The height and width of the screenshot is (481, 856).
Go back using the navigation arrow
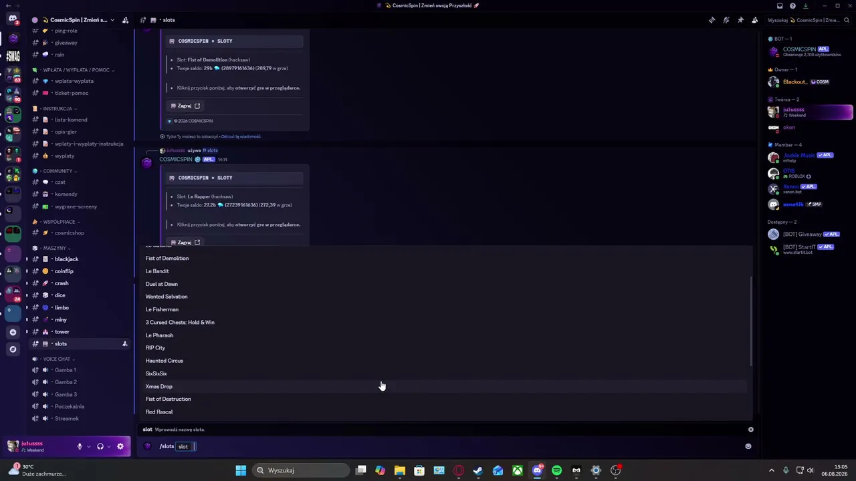9,6
